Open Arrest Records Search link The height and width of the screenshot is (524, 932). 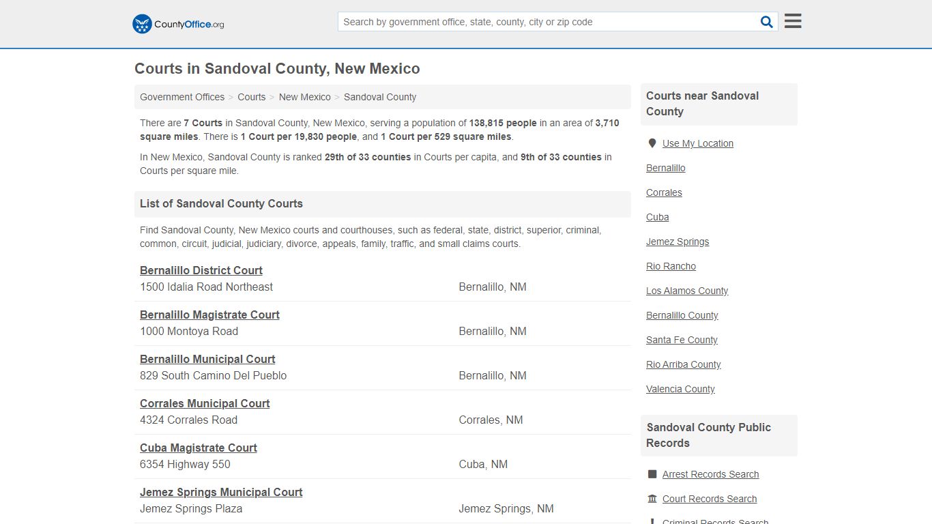pyautogui.click(x=710, y=474)
